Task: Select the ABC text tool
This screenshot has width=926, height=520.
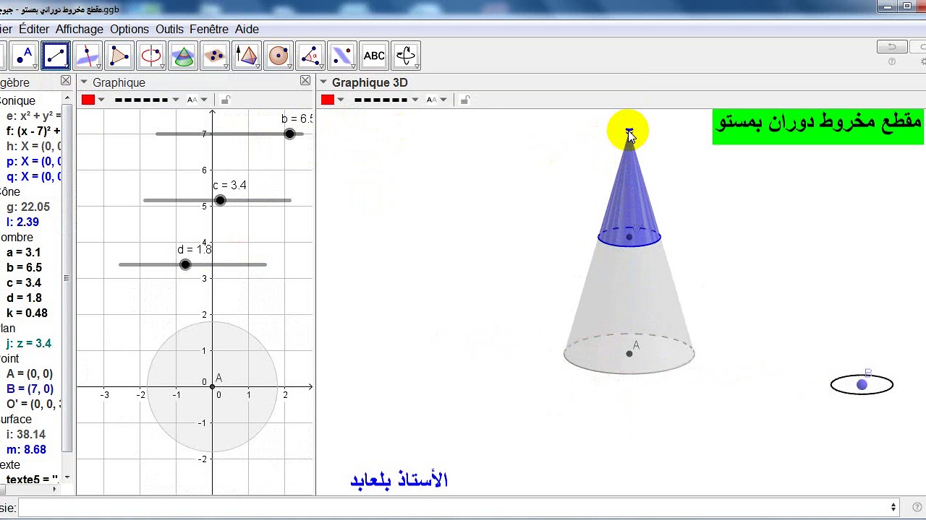Action: [x=374, y=56]
